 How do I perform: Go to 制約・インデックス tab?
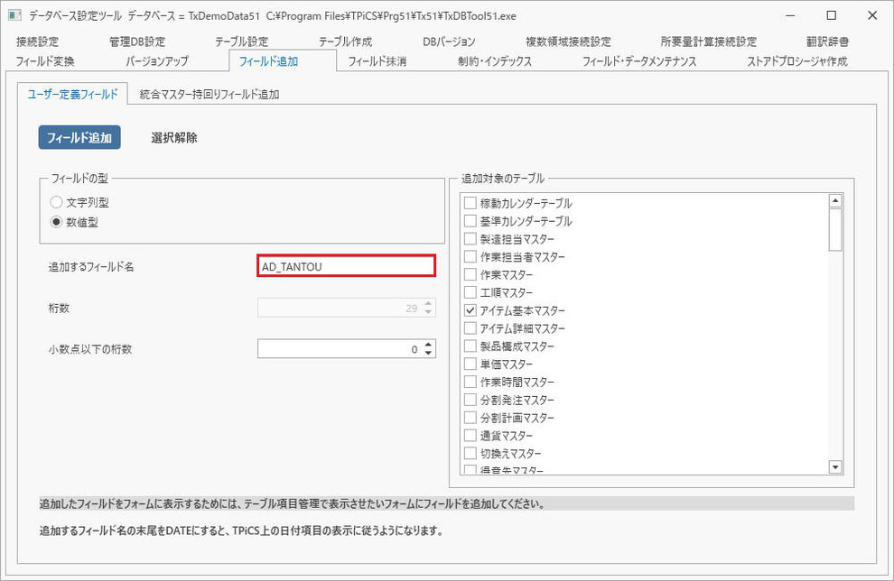pos(494,61)
